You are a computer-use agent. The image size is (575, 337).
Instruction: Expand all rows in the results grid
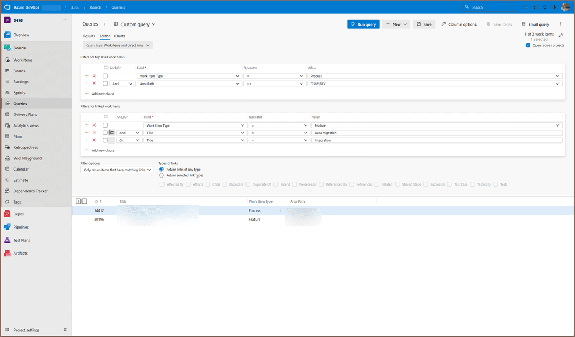pyautogui.click(x=78, y=201)
